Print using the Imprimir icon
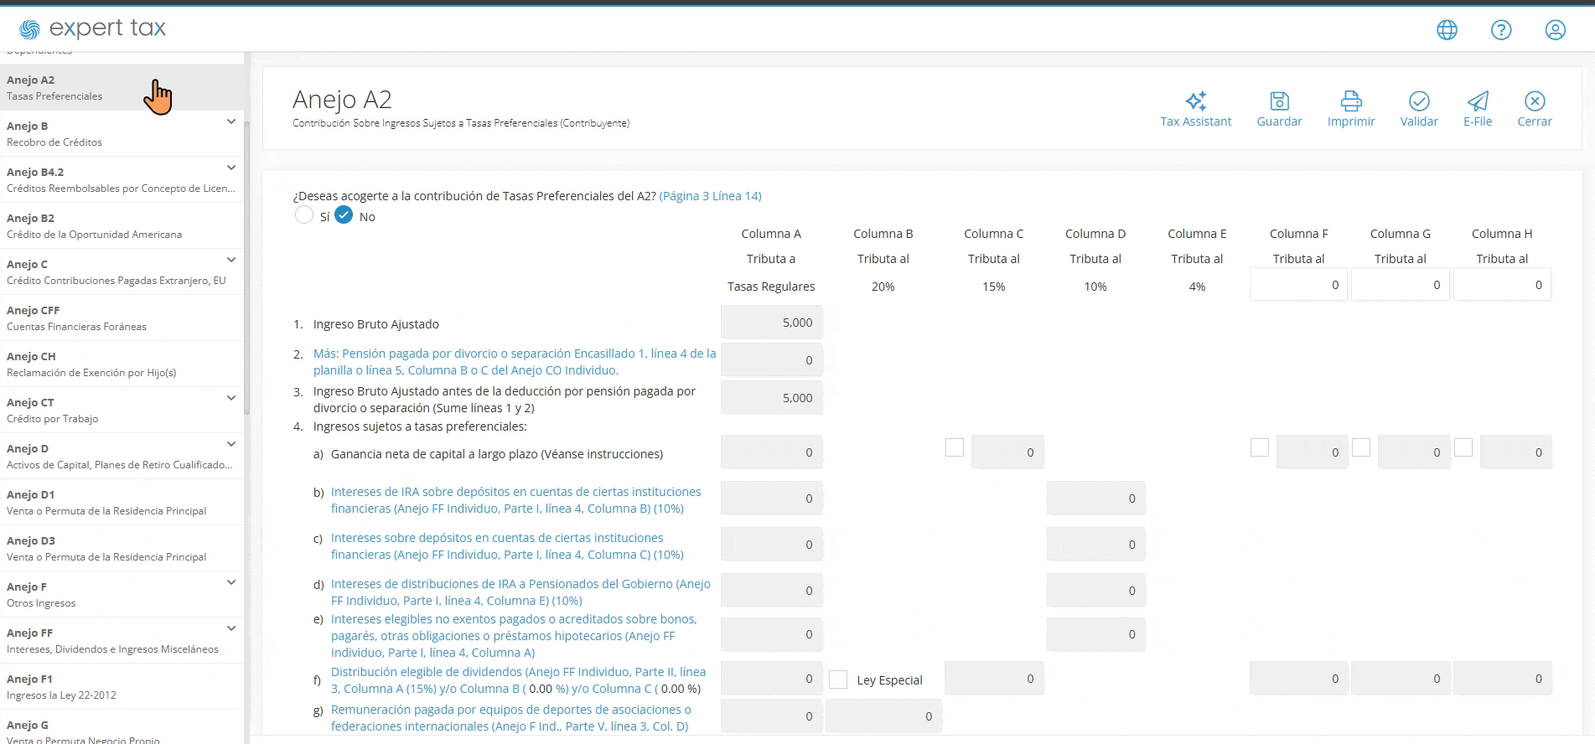 pyautogui.click(x=1351, y=101)
